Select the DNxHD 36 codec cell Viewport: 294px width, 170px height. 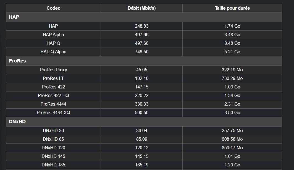tap(53, 130)
